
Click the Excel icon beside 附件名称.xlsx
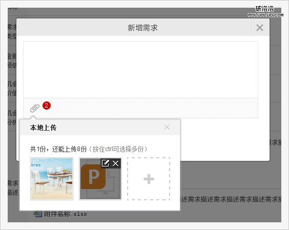pos(38,214)
